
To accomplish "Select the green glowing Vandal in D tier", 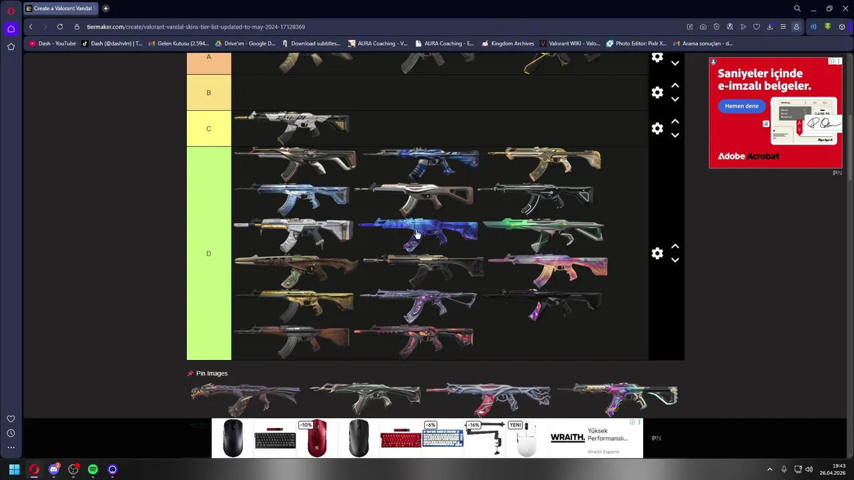I will pos(543,234).
